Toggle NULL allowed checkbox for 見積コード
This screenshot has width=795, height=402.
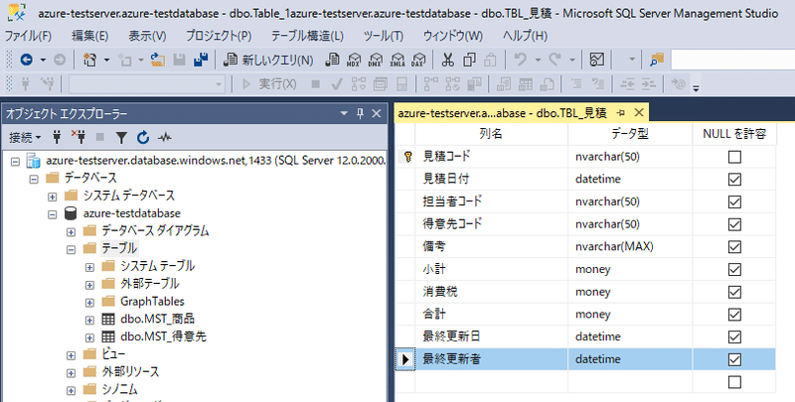(734, 157)
